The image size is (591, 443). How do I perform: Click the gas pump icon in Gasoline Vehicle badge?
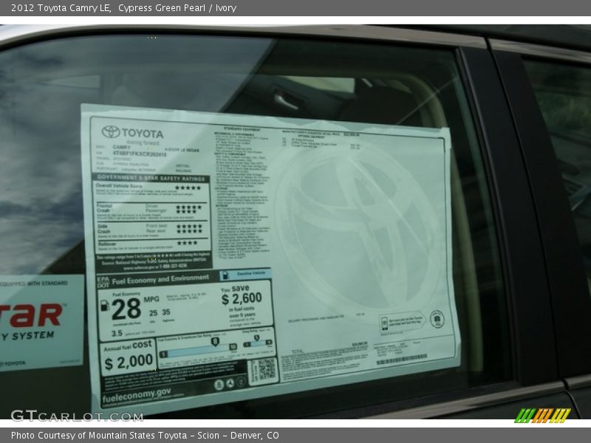pos(227,273)
